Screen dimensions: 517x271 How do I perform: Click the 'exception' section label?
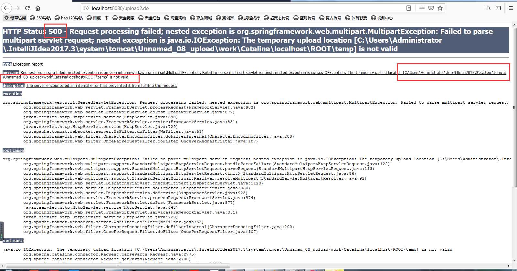[12, 94]
